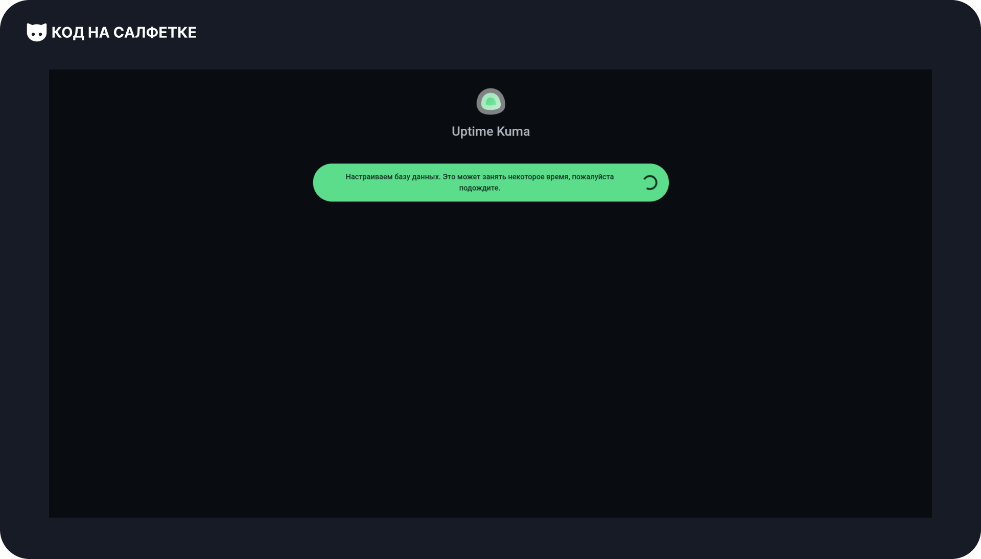Image resolution: width=981 pixels, height=559 pixels.
Task: Click the Uptime Kuma round logo
Action: pos(491,102)
